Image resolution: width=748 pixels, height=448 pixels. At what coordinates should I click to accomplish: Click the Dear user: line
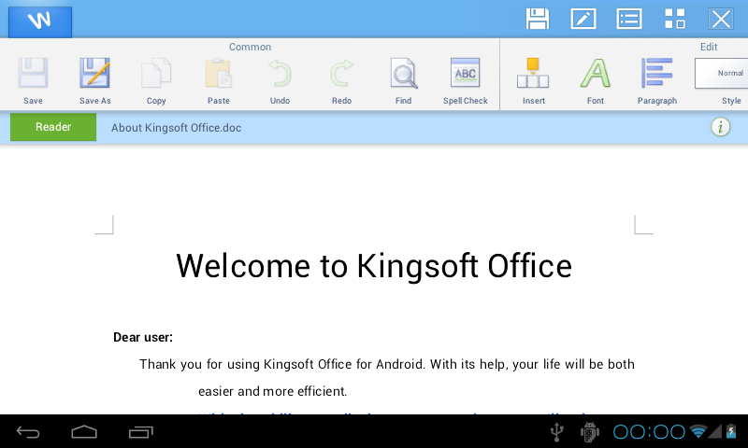(143, 337)
